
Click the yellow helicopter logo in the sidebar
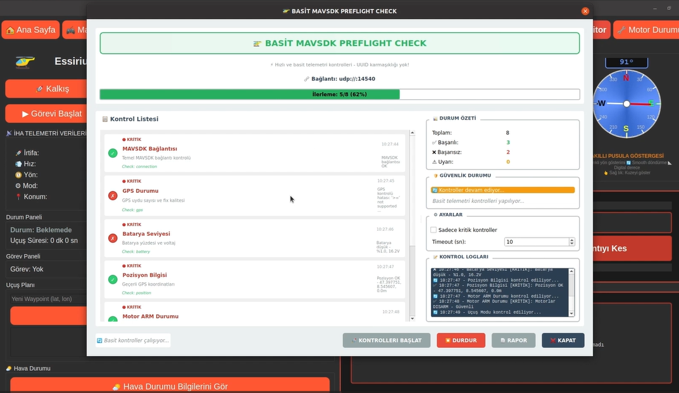(25, 61)
